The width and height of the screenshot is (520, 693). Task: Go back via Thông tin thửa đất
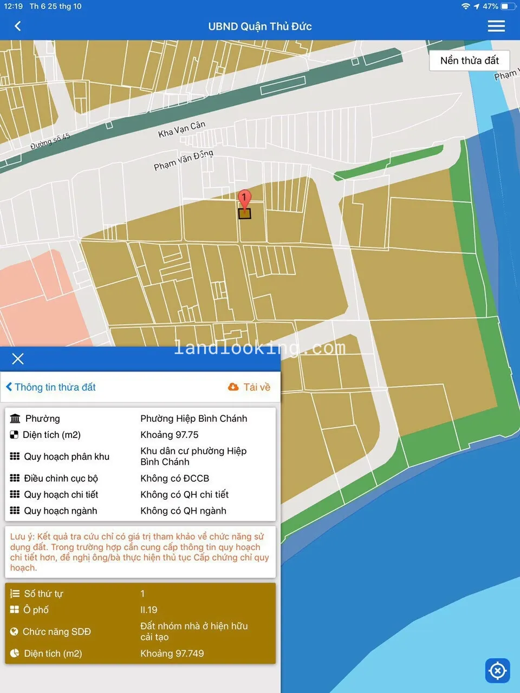click(x=51, y=387)
